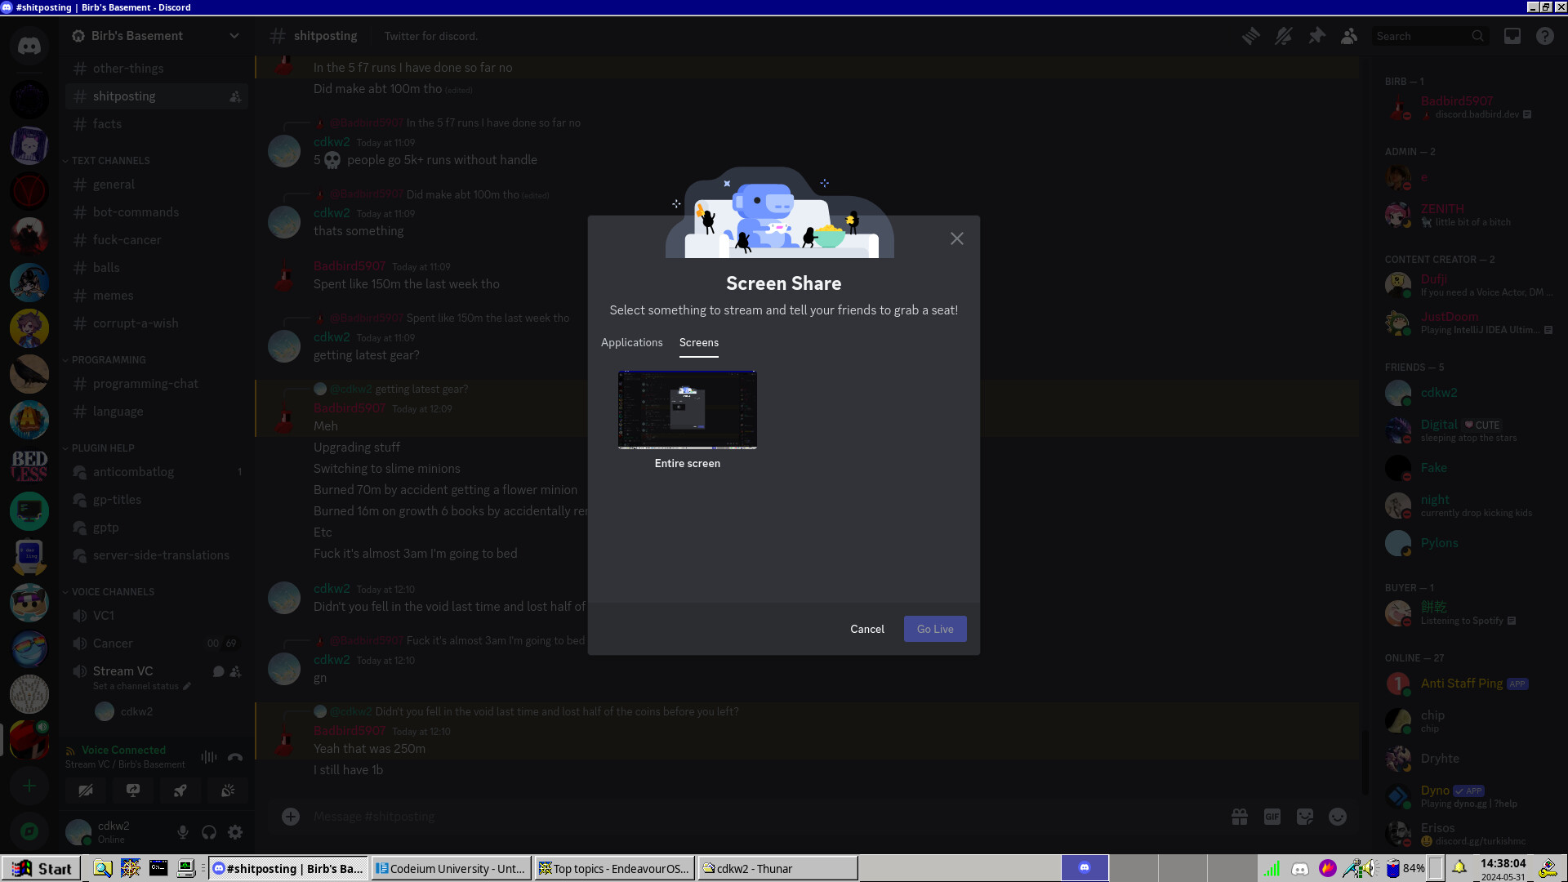Open the Threads icon in channel header
Screen dimensions: 1568x882
[1250, 36]
